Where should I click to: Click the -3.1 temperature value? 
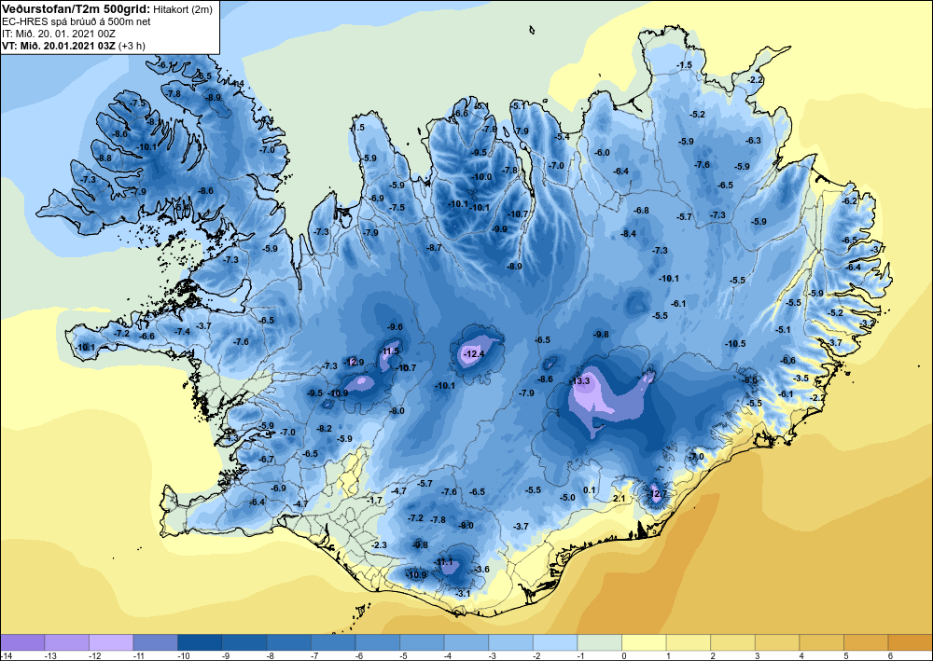[x=463, y=593]
